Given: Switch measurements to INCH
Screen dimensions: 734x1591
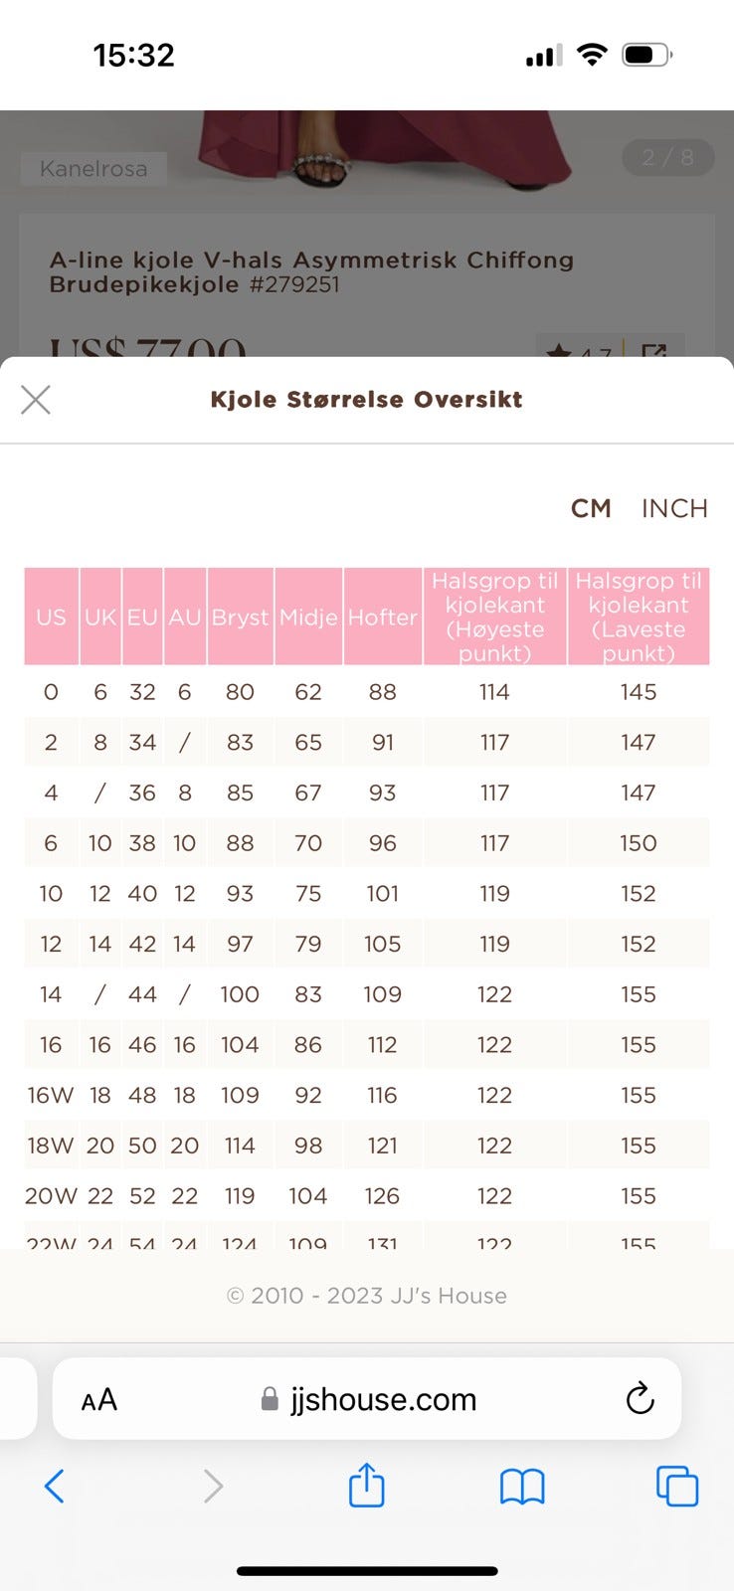Looking at the screenshot, I should click(x=674, y=508).
